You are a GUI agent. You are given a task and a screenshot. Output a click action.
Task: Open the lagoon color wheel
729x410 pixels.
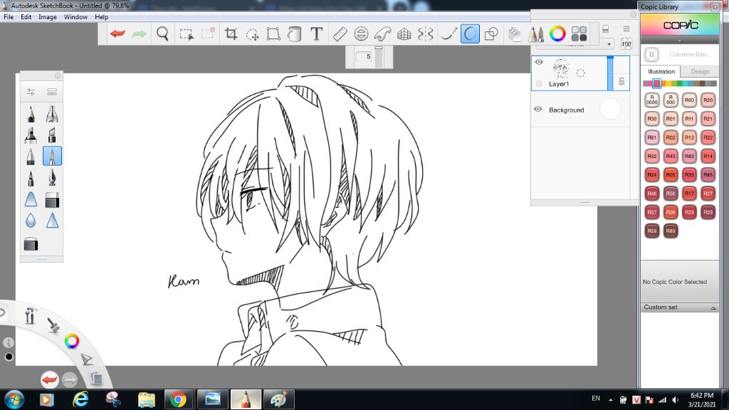pos(72,341)
